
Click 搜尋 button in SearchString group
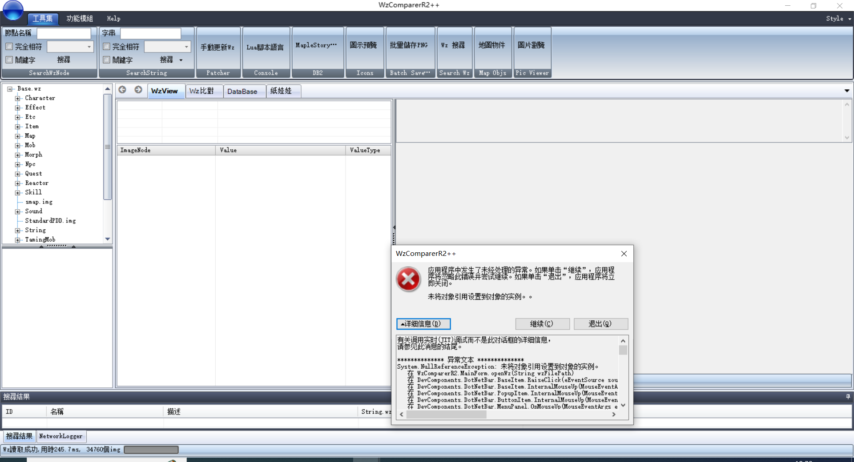pos(166,60)
